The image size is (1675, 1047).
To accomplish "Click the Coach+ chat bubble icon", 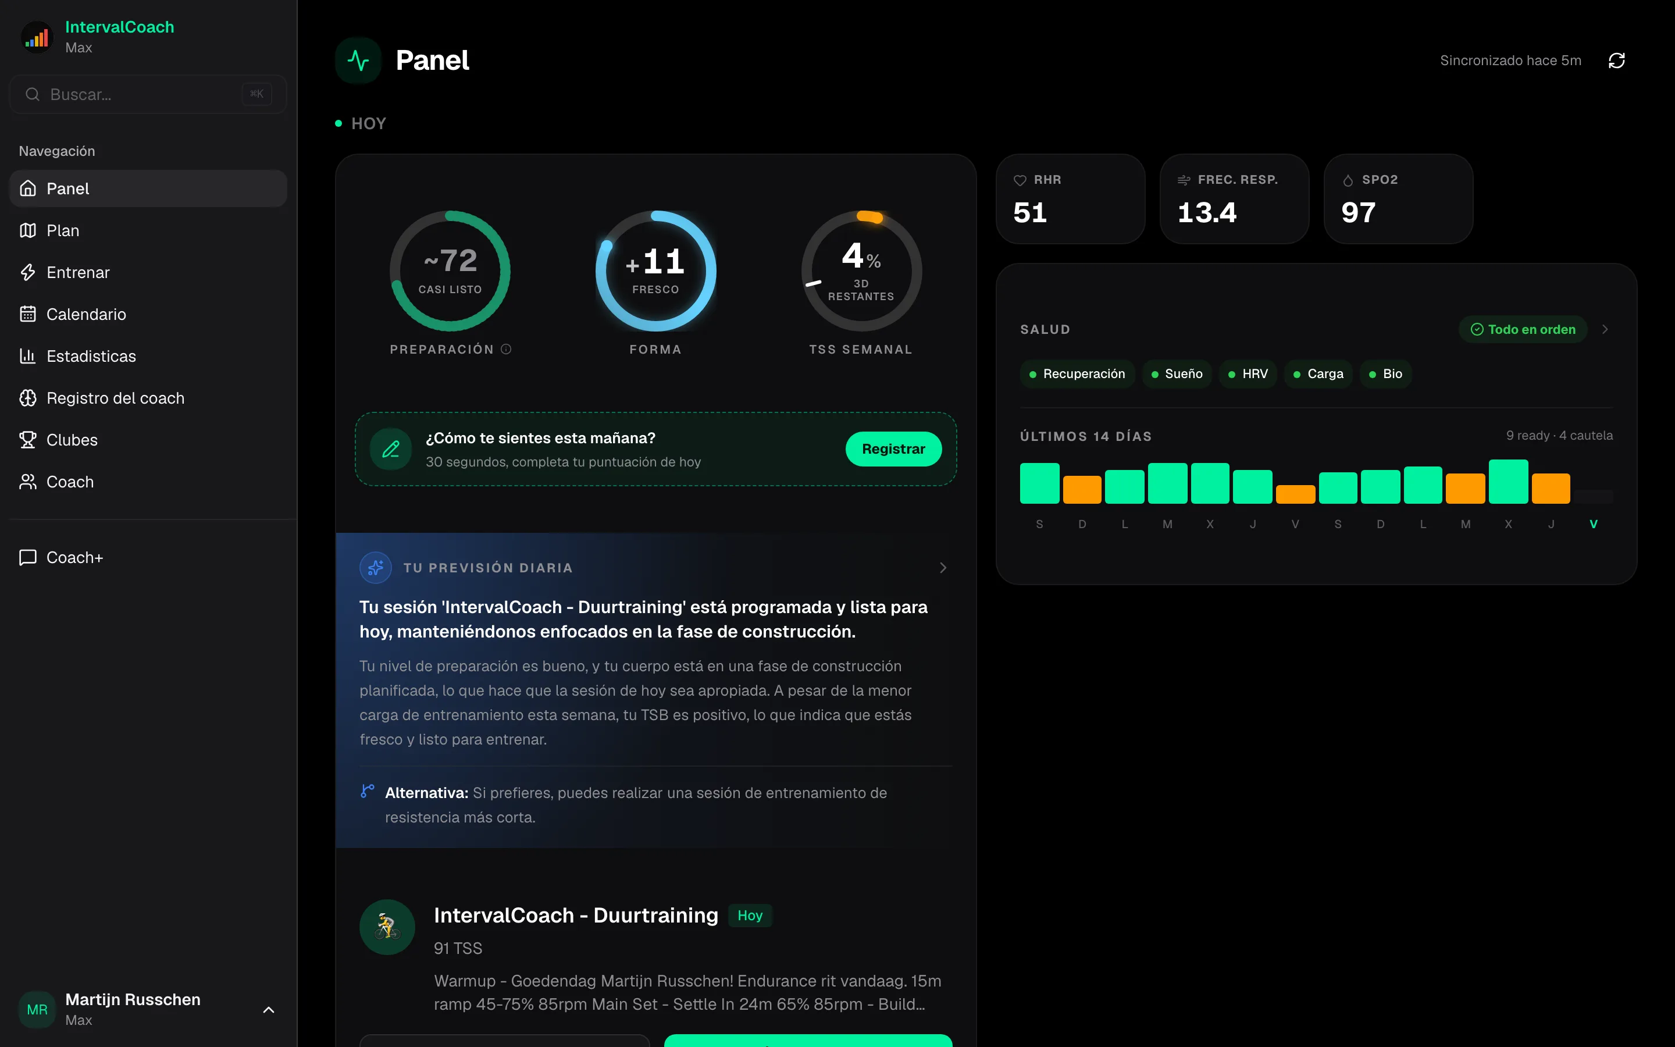I will tap(28, 557).
